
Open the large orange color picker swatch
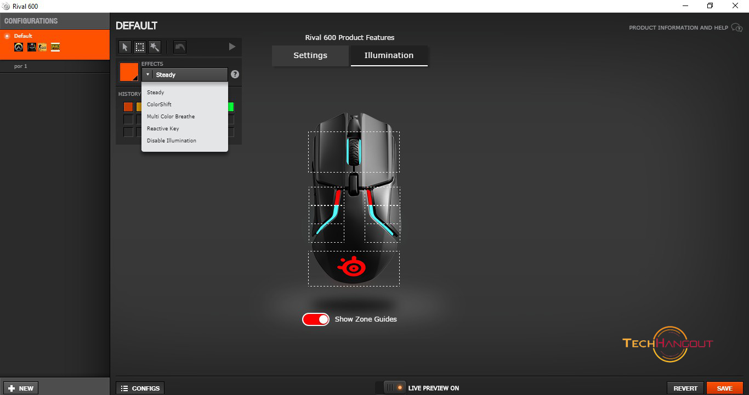point(129,72)
